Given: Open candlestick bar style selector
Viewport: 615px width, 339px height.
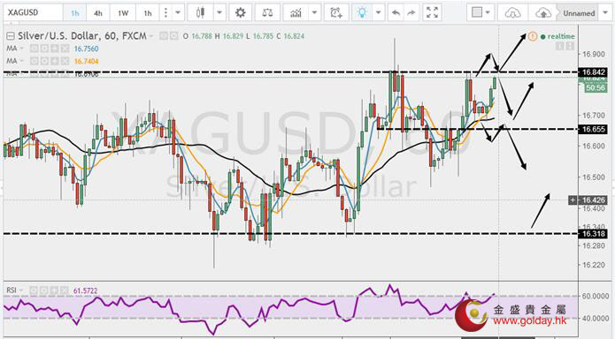Looking at the screenshot, I should coord(200,13).
